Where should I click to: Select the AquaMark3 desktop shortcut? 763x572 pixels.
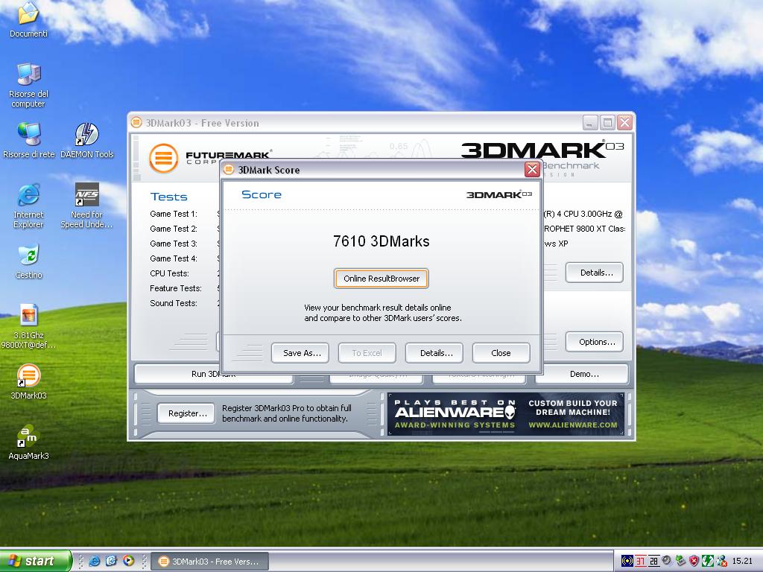[28, 436]
